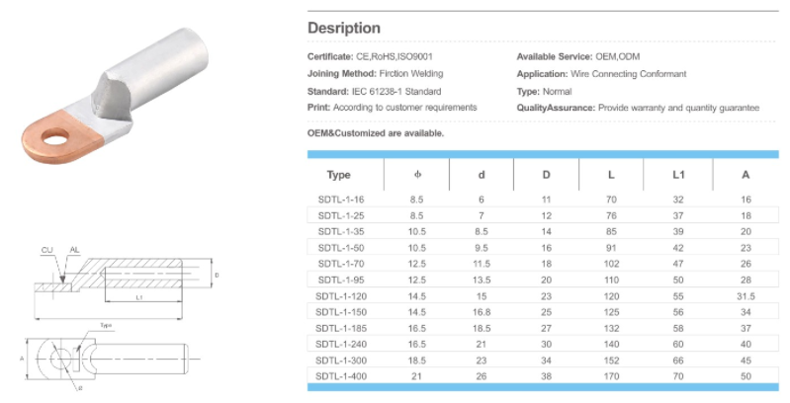Click the QualityAssurance warranty text
Image resolution: width=790 pixels, height=403 pixels.
(638, 107)
